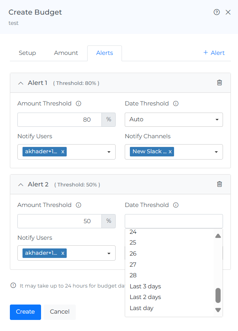The image size is (238, 331).
Task: Switch to the Amount tab
Action: tap(66, 53)
